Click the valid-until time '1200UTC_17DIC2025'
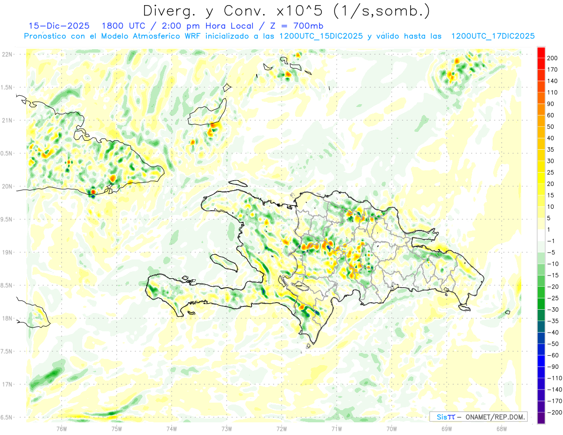Image resolution: width=563 pixels, height=435 pixels. coord(493,36)
